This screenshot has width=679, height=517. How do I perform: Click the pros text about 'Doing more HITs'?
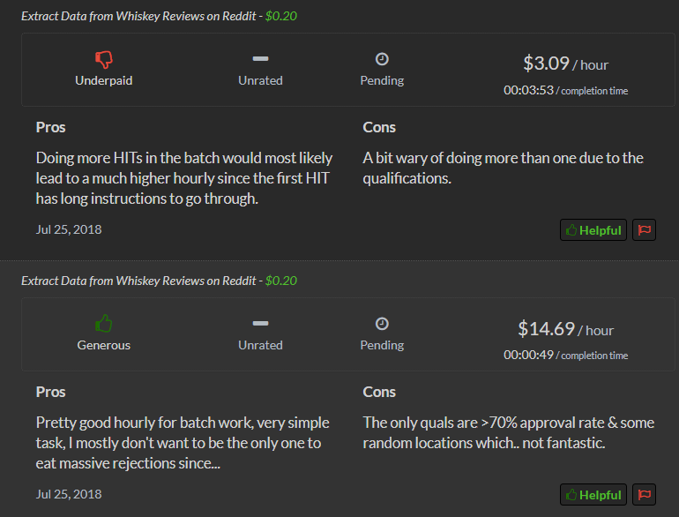184,178
